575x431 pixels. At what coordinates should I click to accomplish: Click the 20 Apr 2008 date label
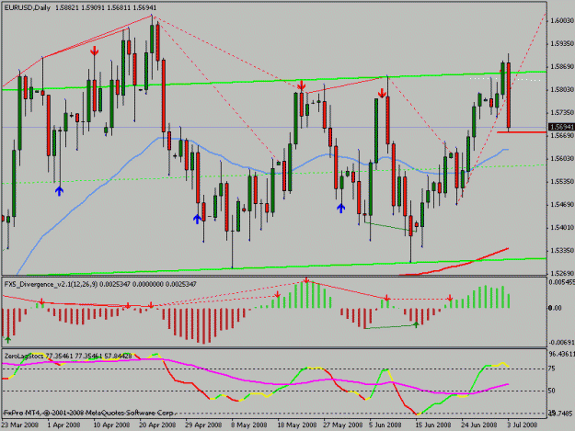[x=157, y=425]
